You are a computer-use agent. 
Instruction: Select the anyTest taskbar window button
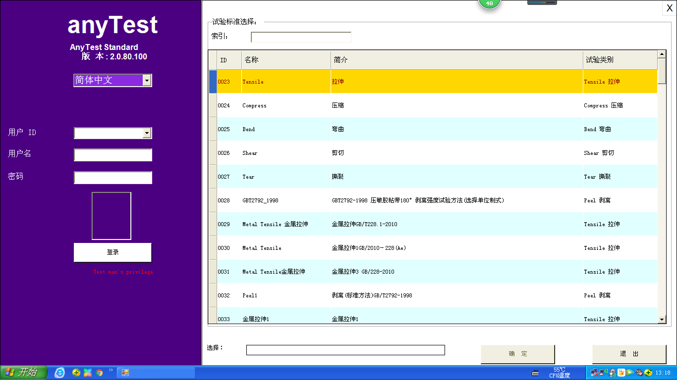(156, 373)
